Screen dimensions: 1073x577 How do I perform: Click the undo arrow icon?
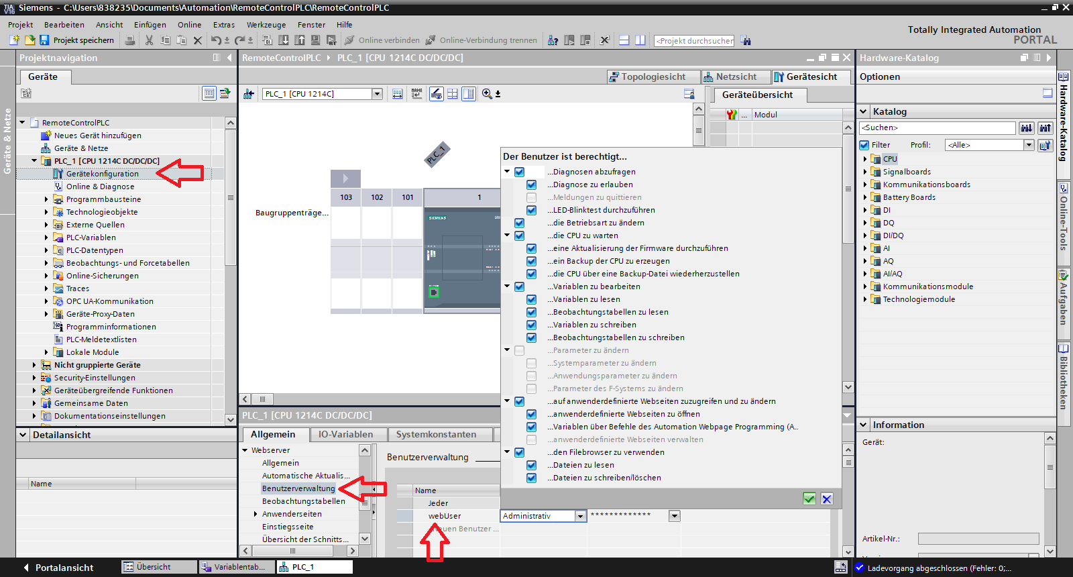(216, 40)
